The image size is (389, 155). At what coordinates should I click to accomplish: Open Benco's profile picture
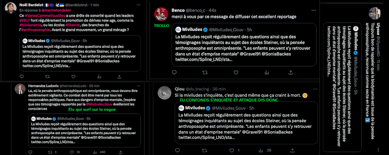coord(161,14)
